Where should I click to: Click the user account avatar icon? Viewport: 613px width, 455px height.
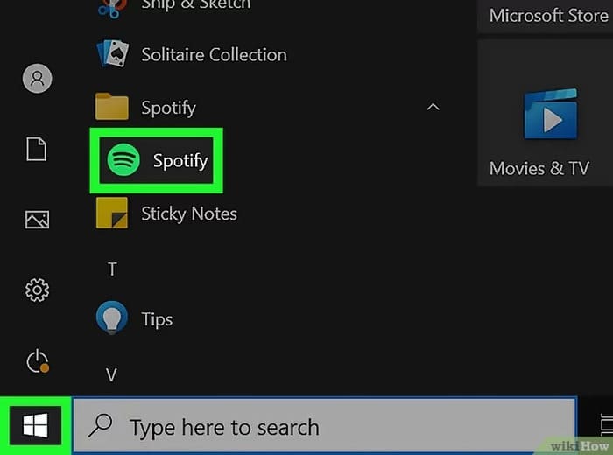click(x=37, y=79)
